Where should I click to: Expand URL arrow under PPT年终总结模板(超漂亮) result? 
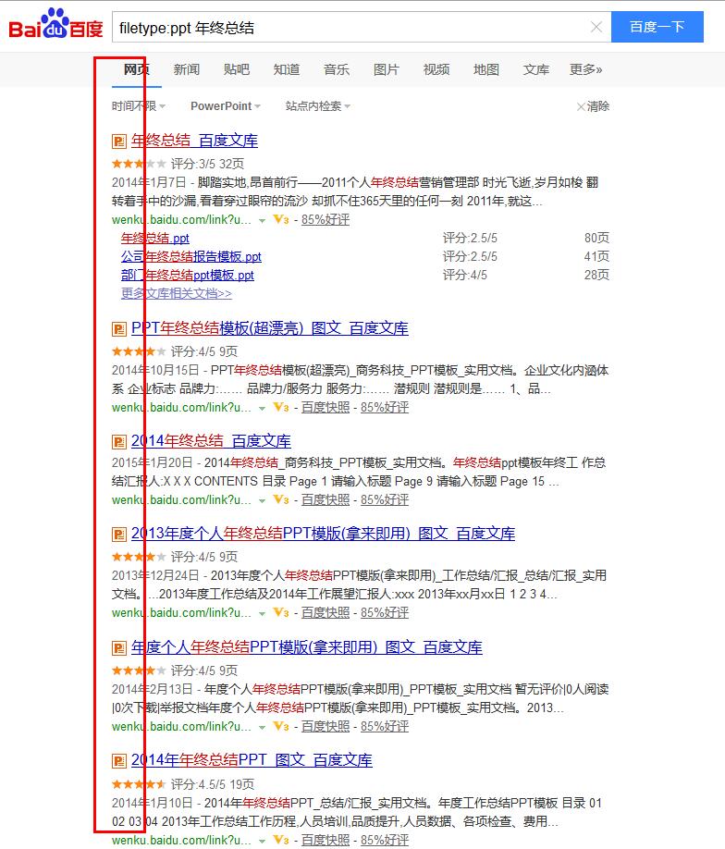262,408
